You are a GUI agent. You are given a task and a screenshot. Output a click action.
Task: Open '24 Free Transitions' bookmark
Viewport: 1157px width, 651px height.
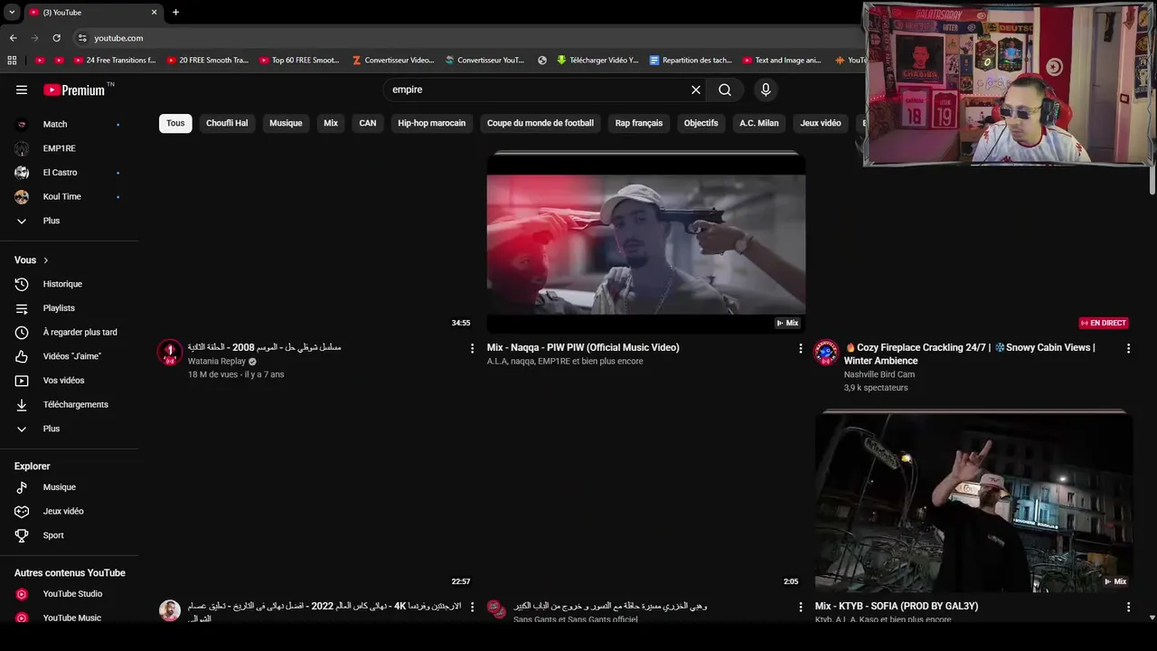pyautogui.click(x=115, y=61)
